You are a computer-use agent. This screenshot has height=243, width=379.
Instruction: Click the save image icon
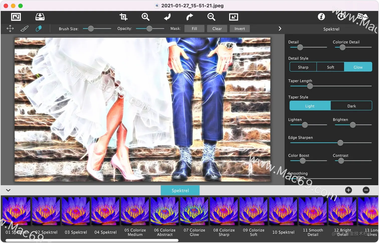pyautogui.click(x=40, y=17)
